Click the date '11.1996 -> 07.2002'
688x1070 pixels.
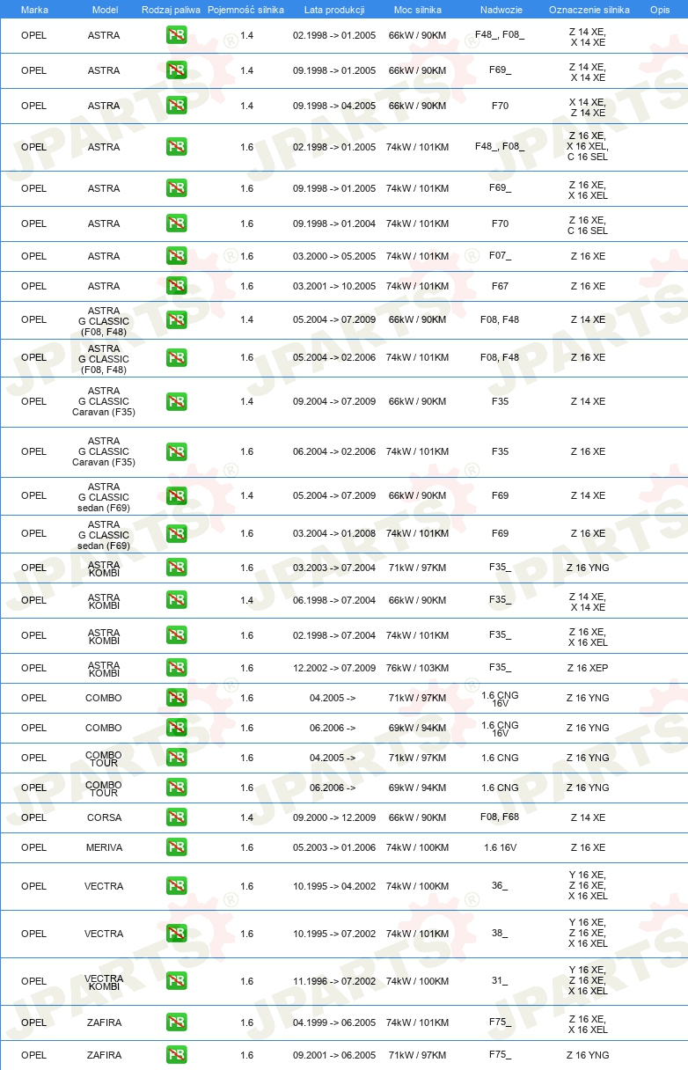point(334,981)
